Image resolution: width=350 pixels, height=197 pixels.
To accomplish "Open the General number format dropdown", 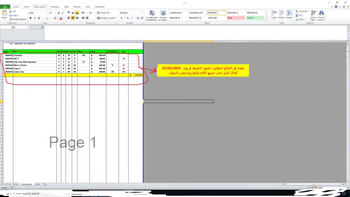I will [142, 13].
